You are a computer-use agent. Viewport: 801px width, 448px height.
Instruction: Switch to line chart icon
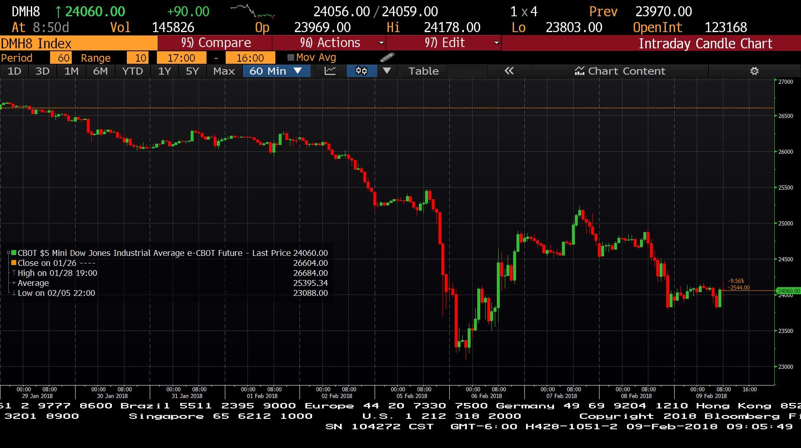pyautogui.click(x=330, y=71)
